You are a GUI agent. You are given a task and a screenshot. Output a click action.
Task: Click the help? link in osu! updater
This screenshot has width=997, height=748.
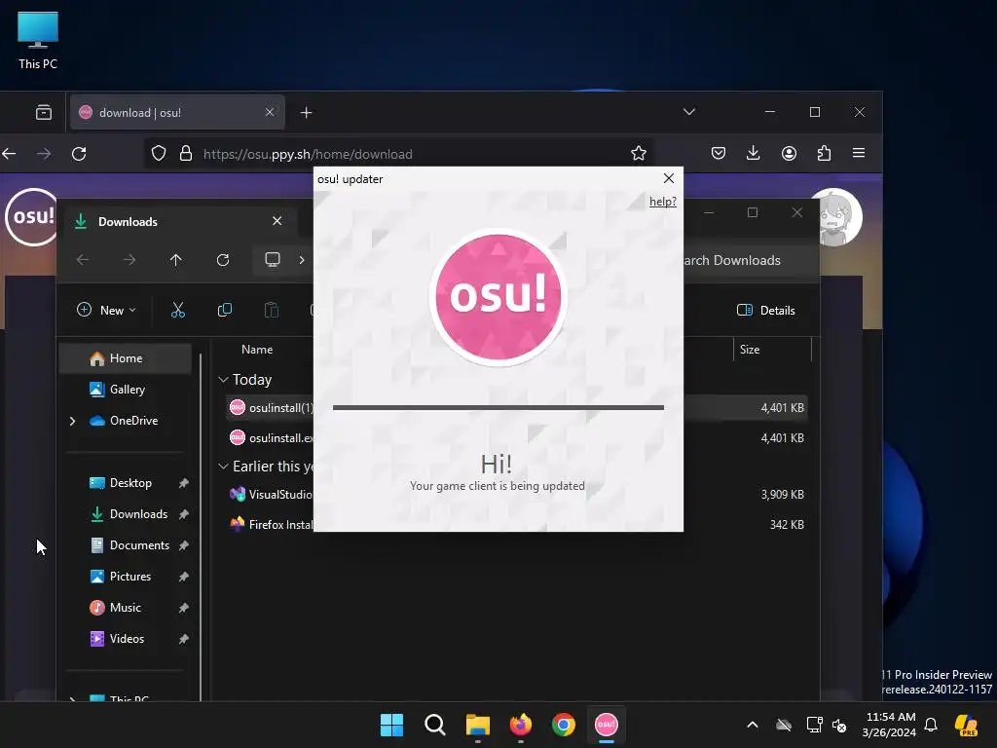point(662,202)
